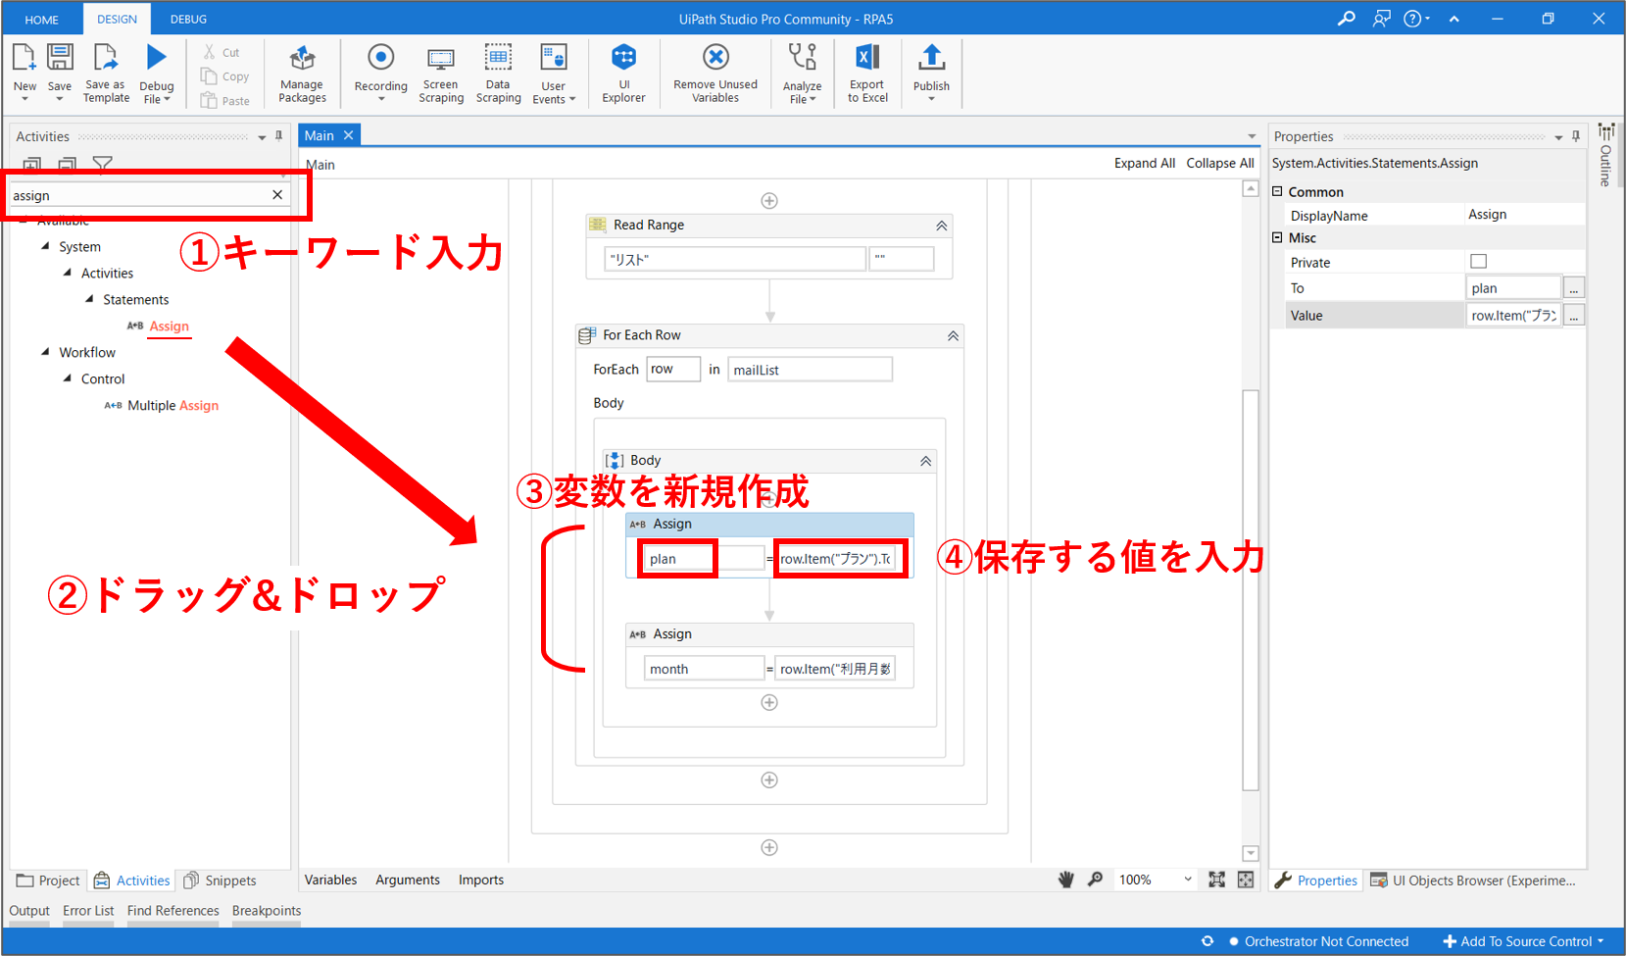Click the Recording toolbar icon

pos(380,59)
